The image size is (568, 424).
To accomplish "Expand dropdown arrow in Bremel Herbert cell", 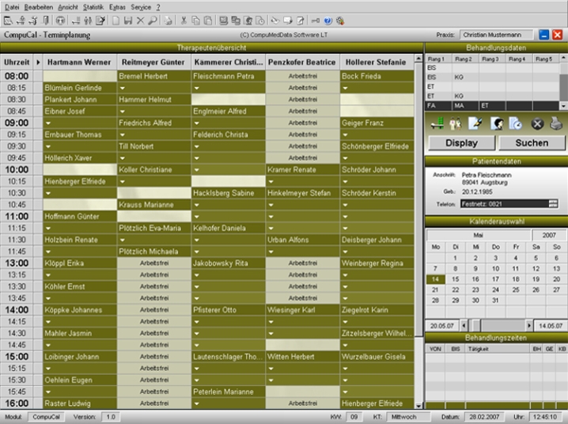I will click(123, 88).
